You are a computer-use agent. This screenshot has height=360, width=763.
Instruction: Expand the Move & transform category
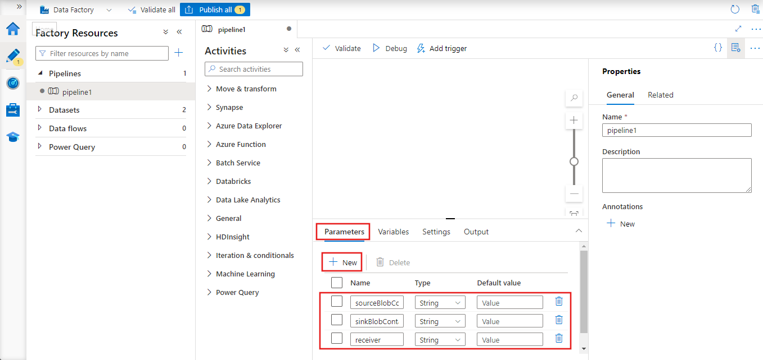[x=241, y=89]
